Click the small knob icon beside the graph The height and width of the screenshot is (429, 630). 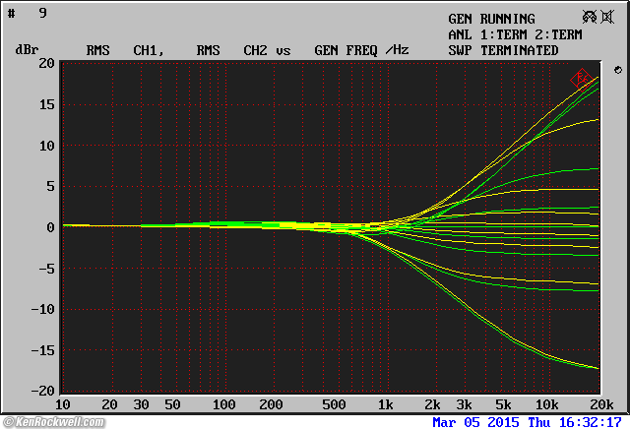click(618, 70)
